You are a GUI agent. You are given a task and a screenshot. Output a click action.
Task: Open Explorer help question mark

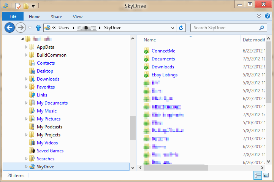point(268,16)
